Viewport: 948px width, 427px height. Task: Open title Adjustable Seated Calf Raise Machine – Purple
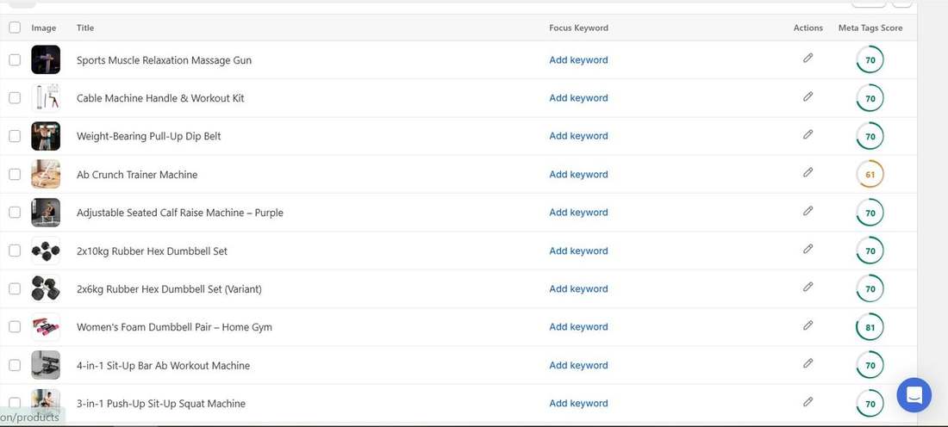pos(179,212)
